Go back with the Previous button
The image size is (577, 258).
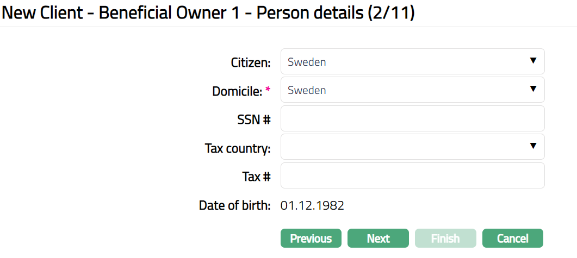[x=311, y=238]
